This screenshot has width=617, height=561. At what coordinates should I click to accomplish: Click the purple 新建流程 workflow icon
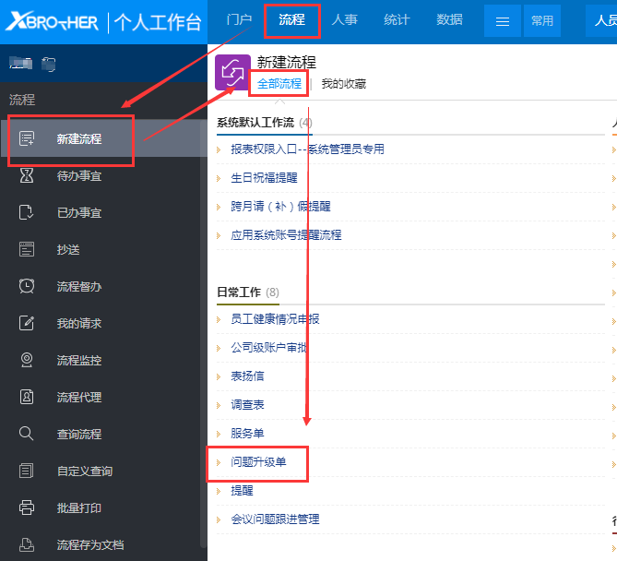click(x=232, y=73)
